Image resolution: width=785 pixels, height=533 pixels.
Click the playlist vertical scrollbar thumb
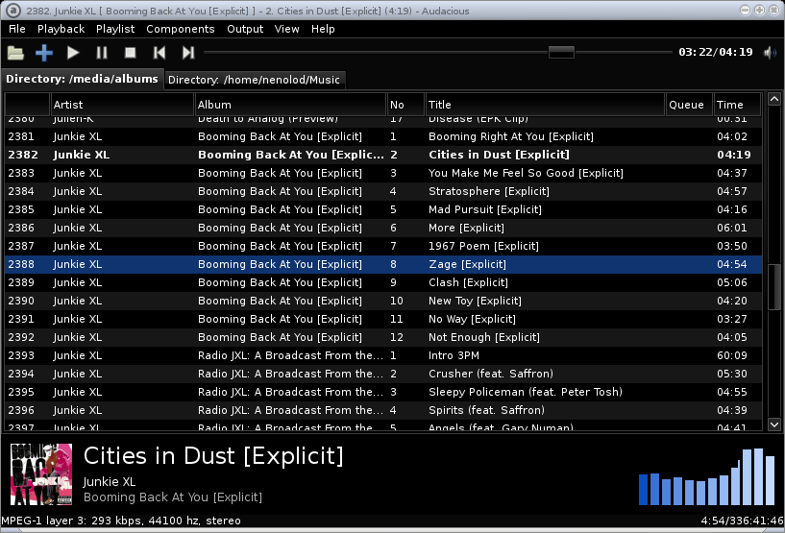pos(774,287)
